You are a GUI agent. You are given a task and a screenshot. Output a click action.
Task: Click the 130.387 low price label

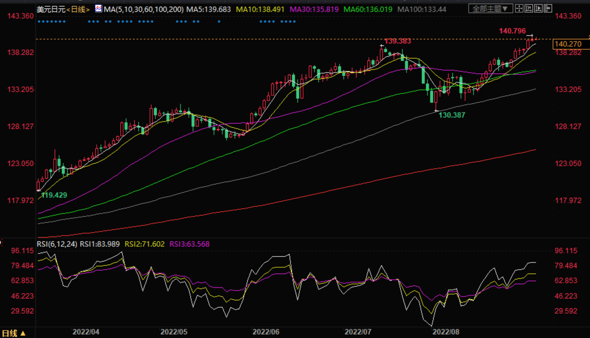pyautogui.click(x=452, y=115)
